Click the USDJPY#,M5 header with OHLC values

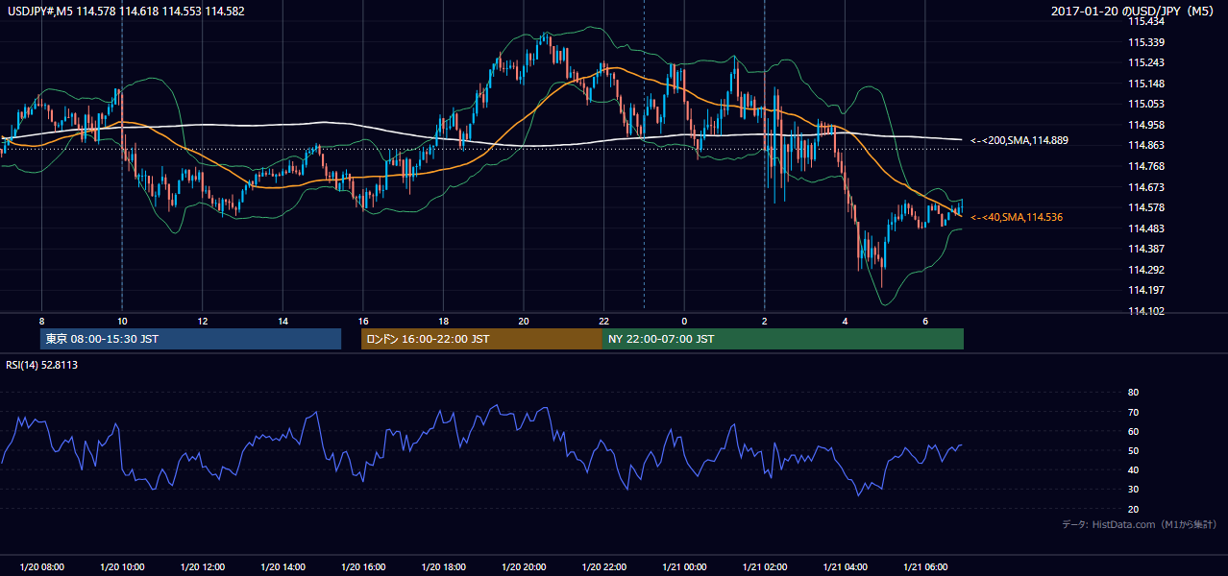127,11
